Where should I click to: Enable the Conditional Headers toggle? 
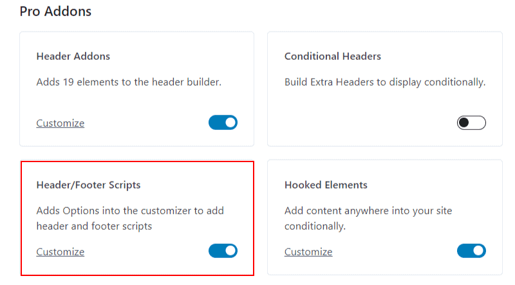[x=471, y=123]
